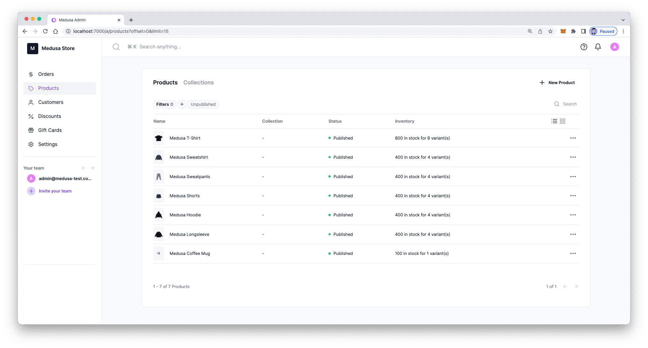
Task: Click Medusa Hoodie product thumbnail
Action: point(158,215)
